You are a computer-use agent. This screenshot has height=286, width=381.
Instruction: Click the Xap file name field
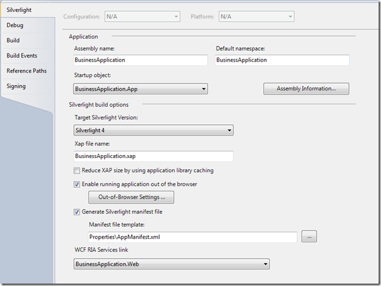pyautogui.click(x=153, y=156)
